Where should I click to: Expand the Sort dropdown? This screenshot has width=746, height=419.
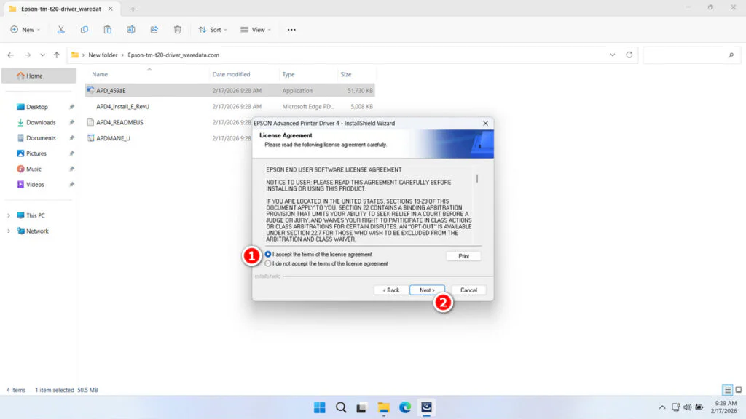point(212,29)
